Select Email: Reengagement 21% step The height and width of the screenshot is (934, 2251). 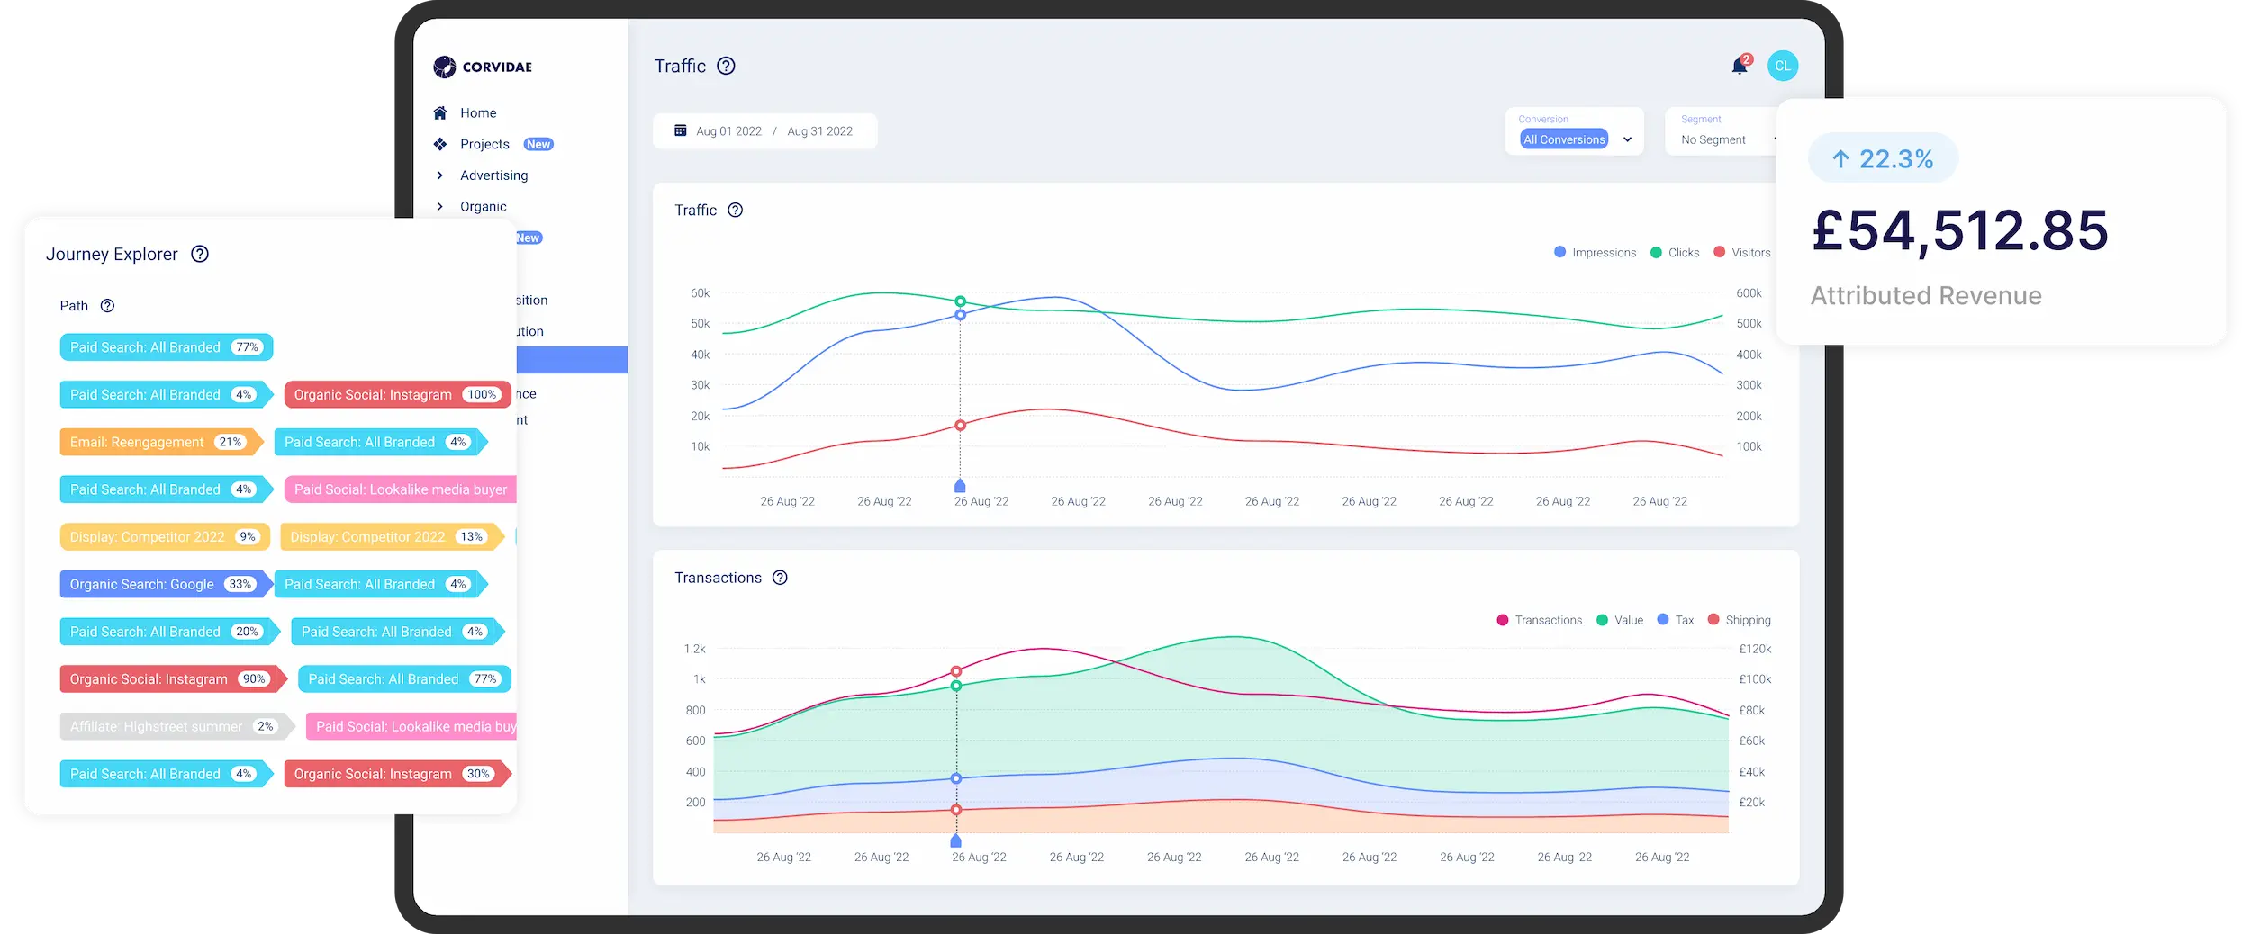coord(160,442)
